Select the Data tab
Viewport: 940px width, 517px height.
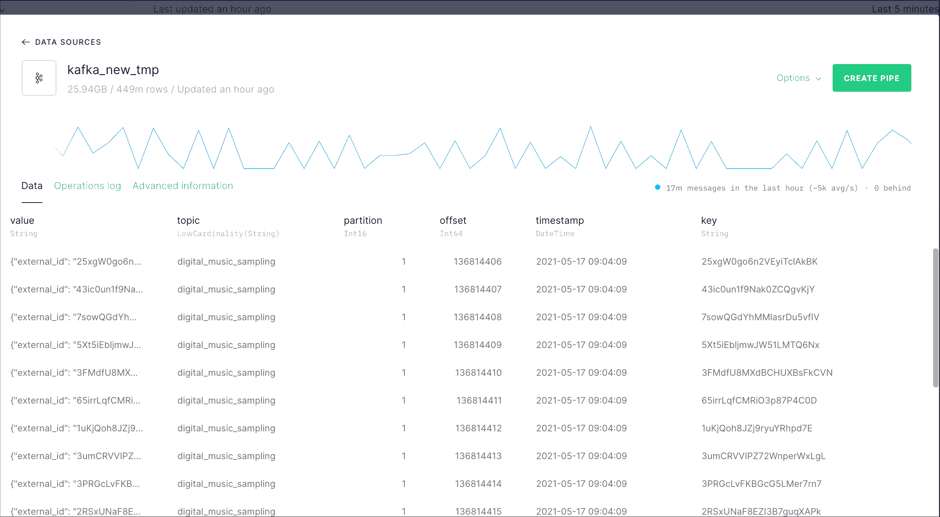32,186
